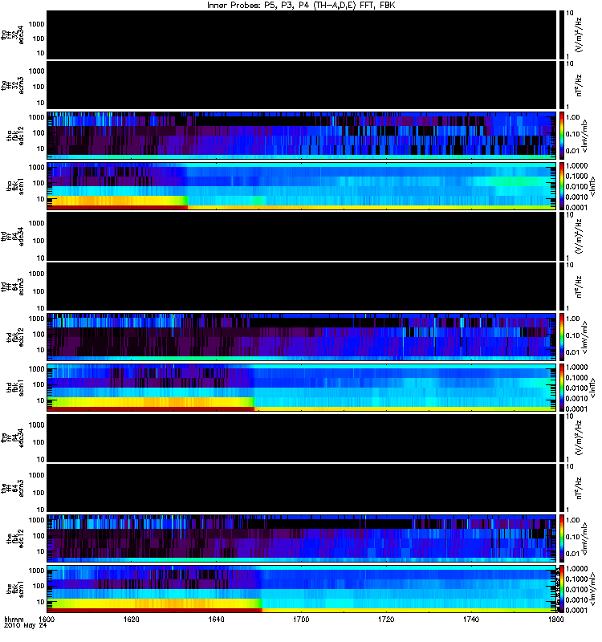Select the thd fff 64 edc34 spectrogram panel

[301, 236]
